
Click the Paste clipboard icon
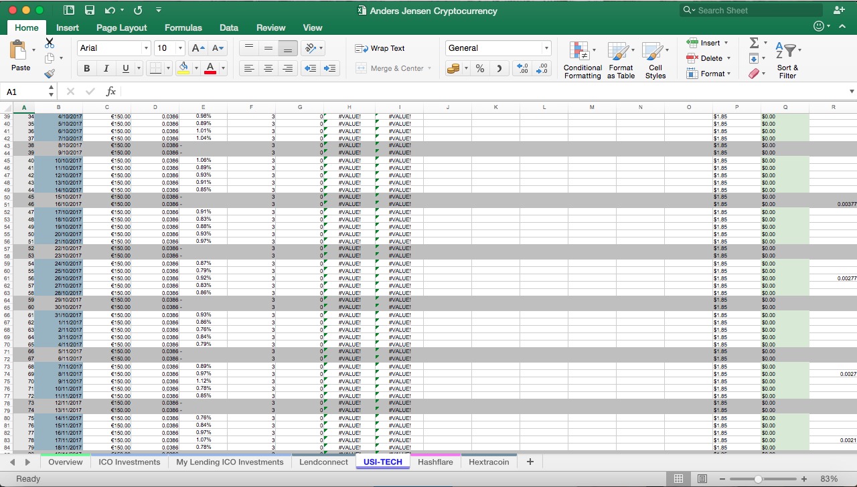coord(19,51)
